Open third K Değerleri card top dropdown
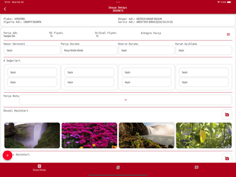236x177 pixels. tap(147, 72)
